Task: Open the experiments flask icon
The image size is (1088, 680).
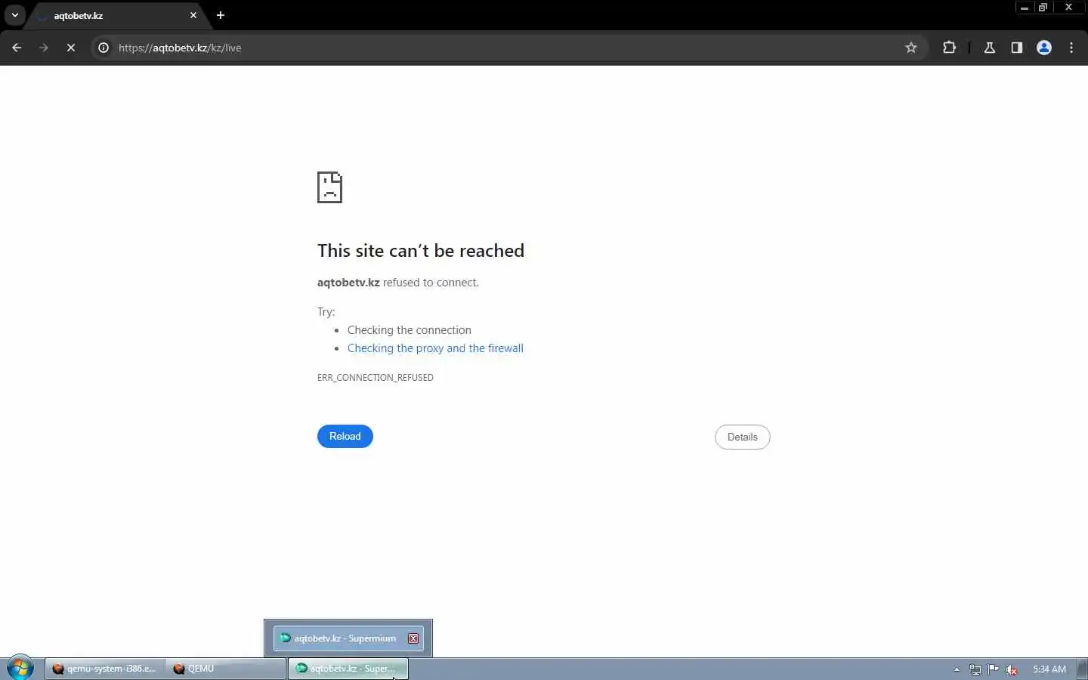Action: [990, 48]
